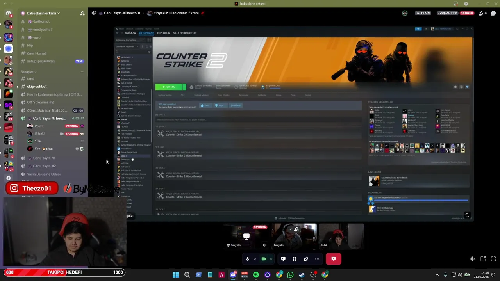Click the Steam game settings gear icon
Screen dimensions: 500x281
pos(455,87)
